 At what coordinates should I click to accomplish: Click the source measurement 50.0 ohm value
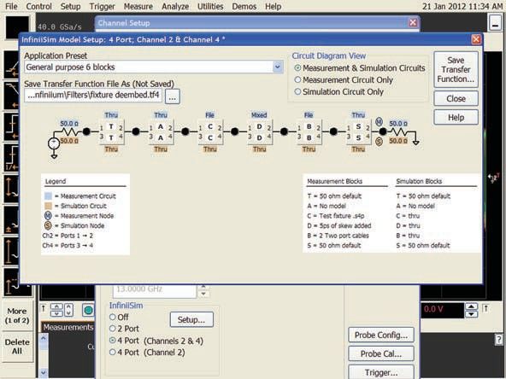(69, 124)
